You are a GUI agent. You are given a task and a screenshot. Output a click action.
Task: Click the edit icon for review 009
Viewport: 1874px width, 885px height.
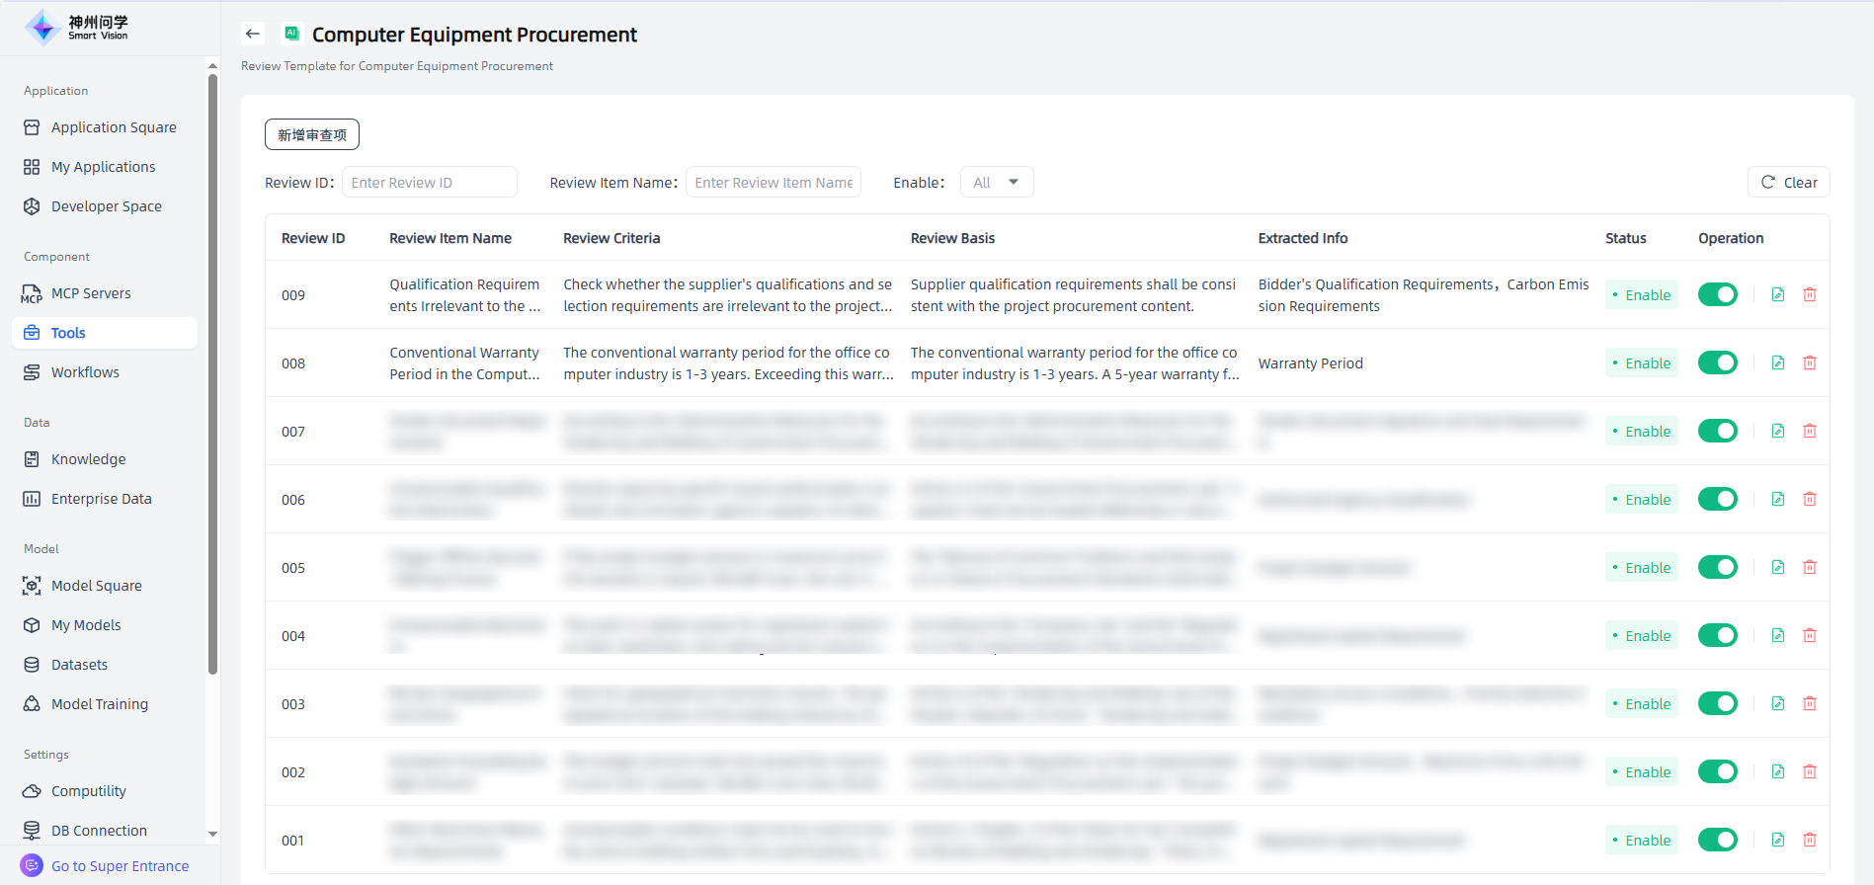pyautogui.click(x=1777, y=294)
